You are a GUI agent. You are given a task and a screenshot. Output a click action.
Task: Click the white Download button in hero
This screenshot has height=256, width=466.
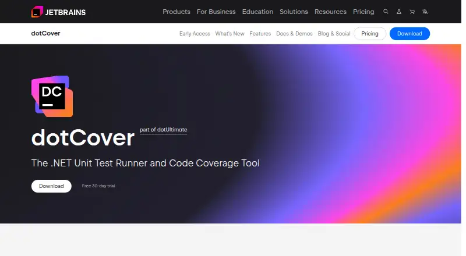coord(51,186)
